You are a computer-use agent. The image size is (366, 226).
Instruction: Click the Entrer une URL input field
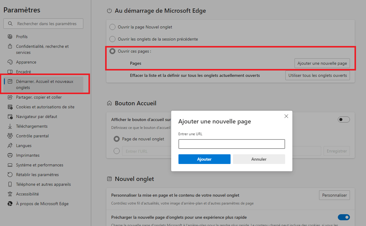(x=231, y=144)
